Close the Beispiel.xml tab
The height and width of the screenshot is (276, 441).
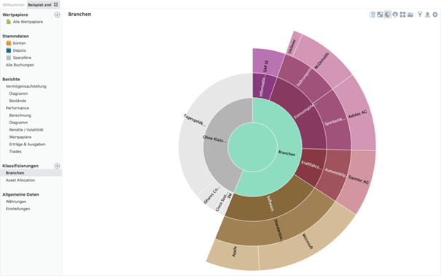point(55,4)
